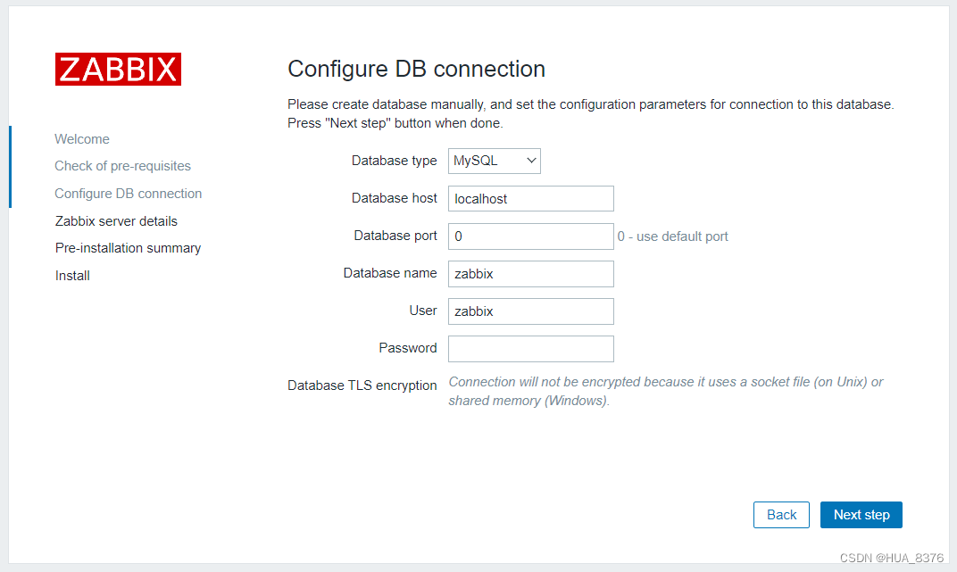Screen dimensions: 957x572
Task: Go to the Welcome step
Action: click(x=81, y=139)
